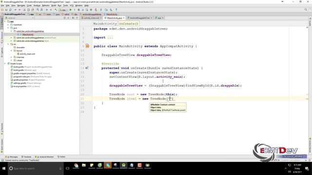Click the onCreate() breadcrumb in the editor
The width and height of the screenshot is (312, 175).
(x=129, y=24)
